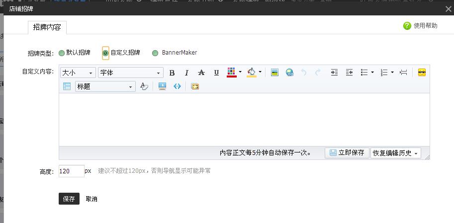
Task: Expand numbered list style options
Action: [x=392, y=73]
